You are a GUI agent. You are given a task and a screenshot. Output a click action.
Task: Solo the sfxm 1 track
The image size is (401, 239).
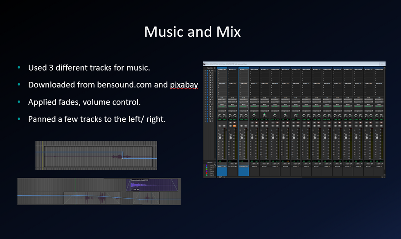(x=252, y=126)
